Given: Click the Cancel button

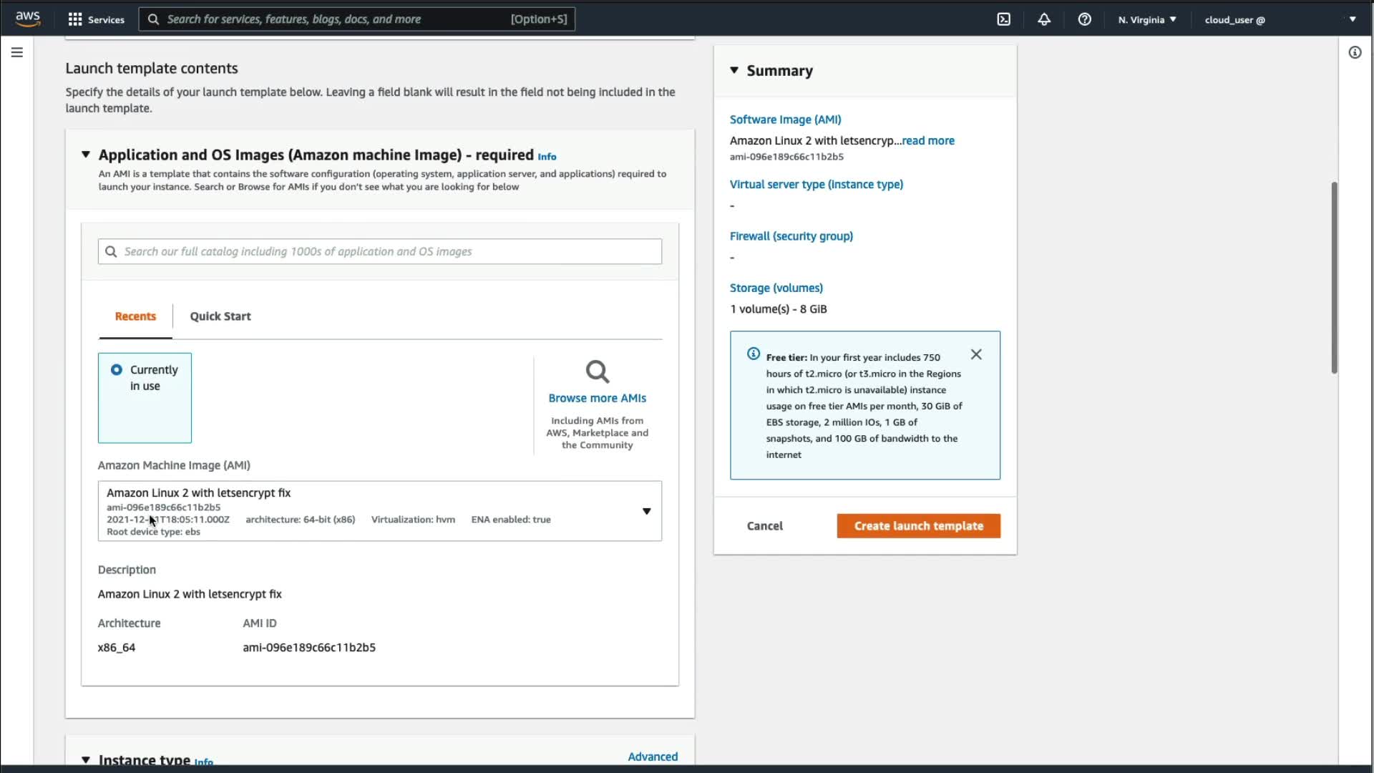Looking at the screenshot, I should tap(764, 526).
